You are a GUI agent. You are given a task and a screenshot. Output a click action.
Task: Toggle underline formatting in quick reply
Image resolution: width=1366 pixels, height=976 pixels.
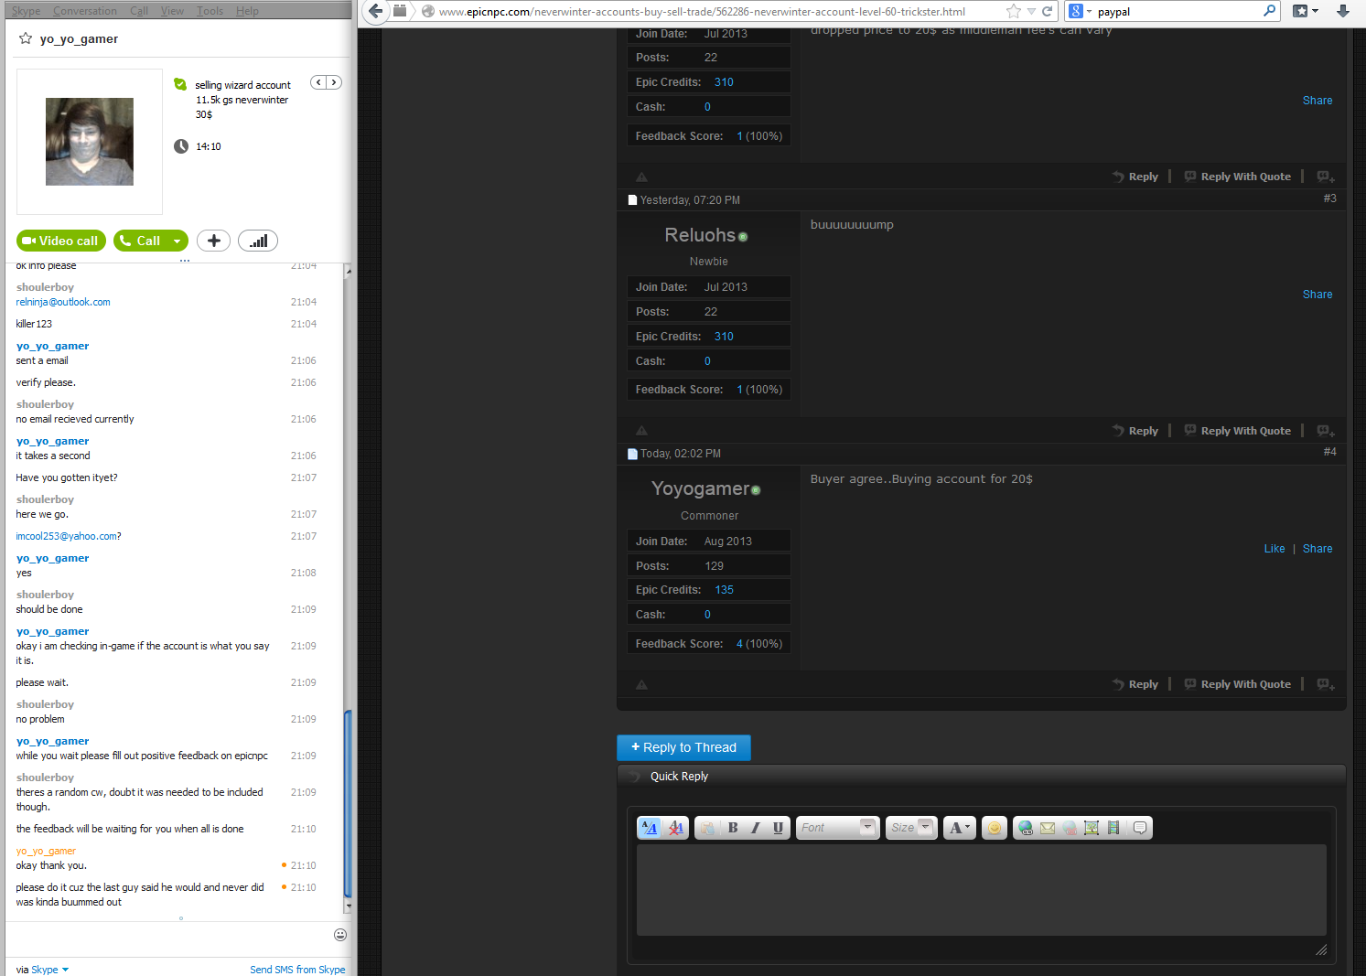coord(778,828)
